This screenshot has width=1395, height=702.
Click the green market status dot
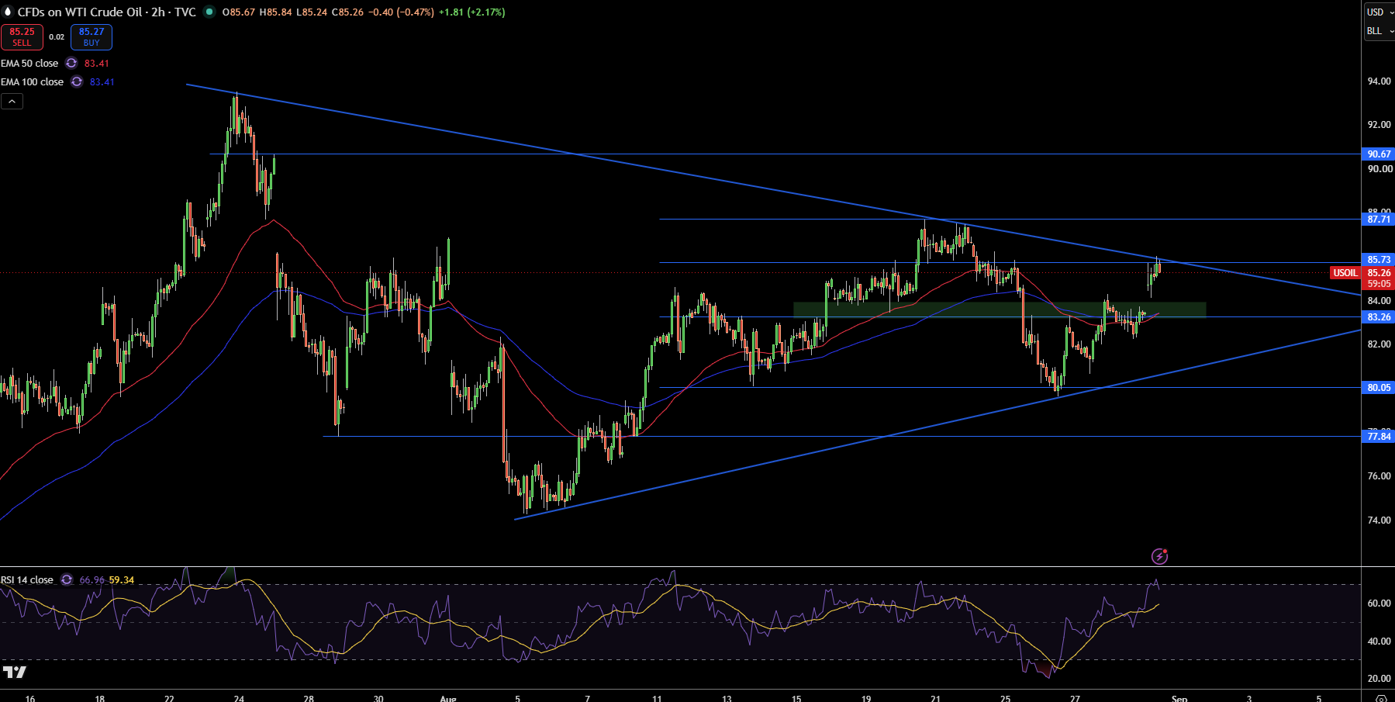click(209, 12)
